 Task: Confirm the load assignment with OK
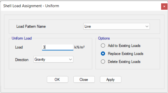click(x=58, y=79)
